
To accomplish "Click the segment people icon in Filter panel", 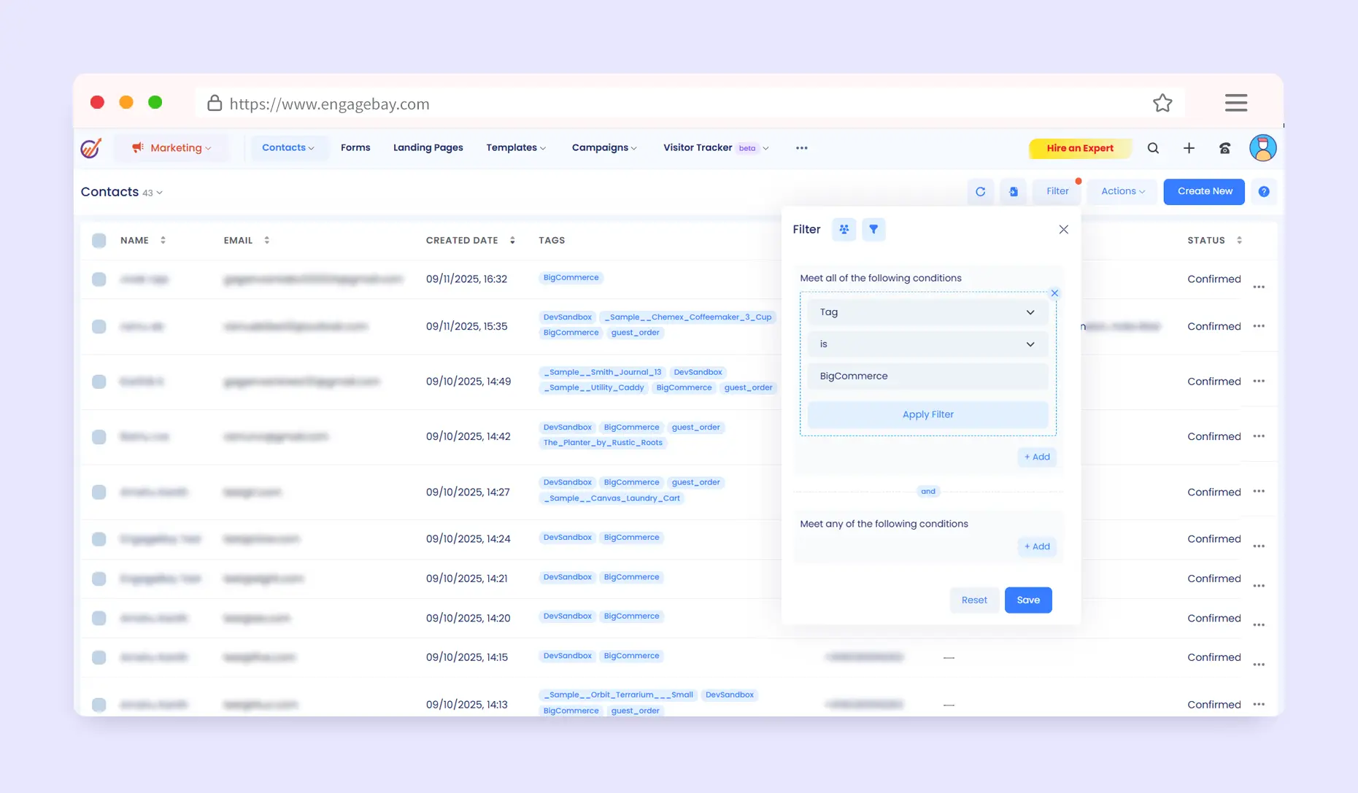I will tap(844, 230).
